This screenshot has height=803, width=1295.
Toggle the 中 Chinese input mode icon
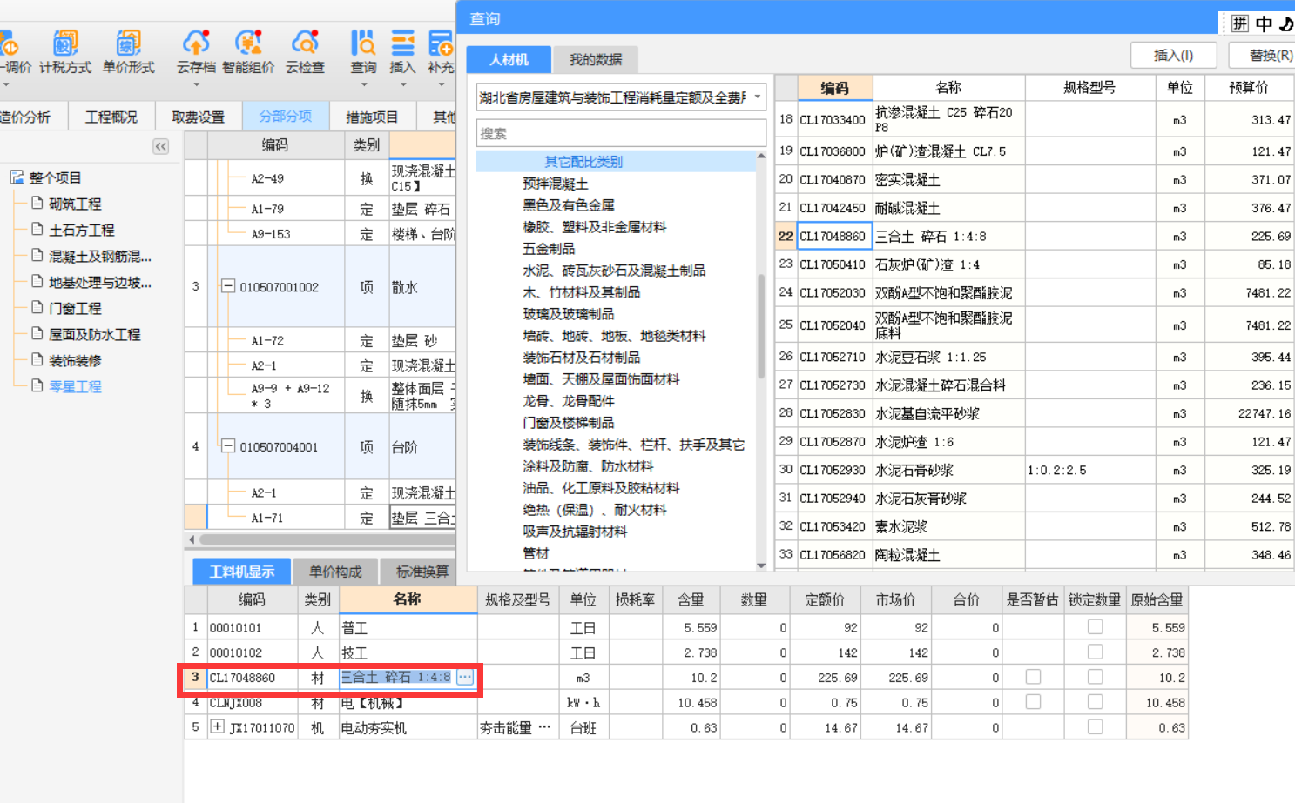(1264, 23)
